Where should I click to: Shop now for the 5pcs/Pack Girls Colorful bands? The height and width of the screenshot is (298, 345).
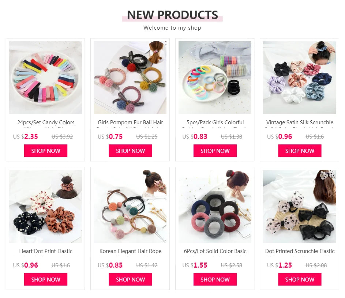tap(215, 151)
